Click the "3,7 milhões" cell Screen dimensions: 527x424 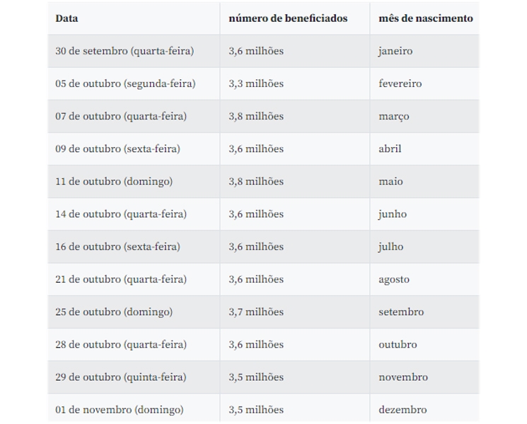295,312
